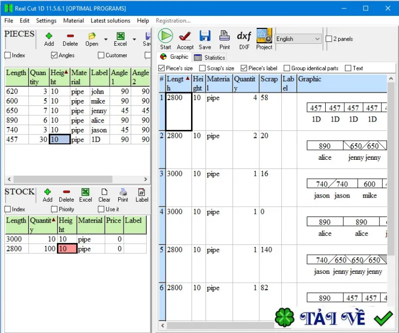
Task: Open the English language dropdown
Action: coord(298,39)
